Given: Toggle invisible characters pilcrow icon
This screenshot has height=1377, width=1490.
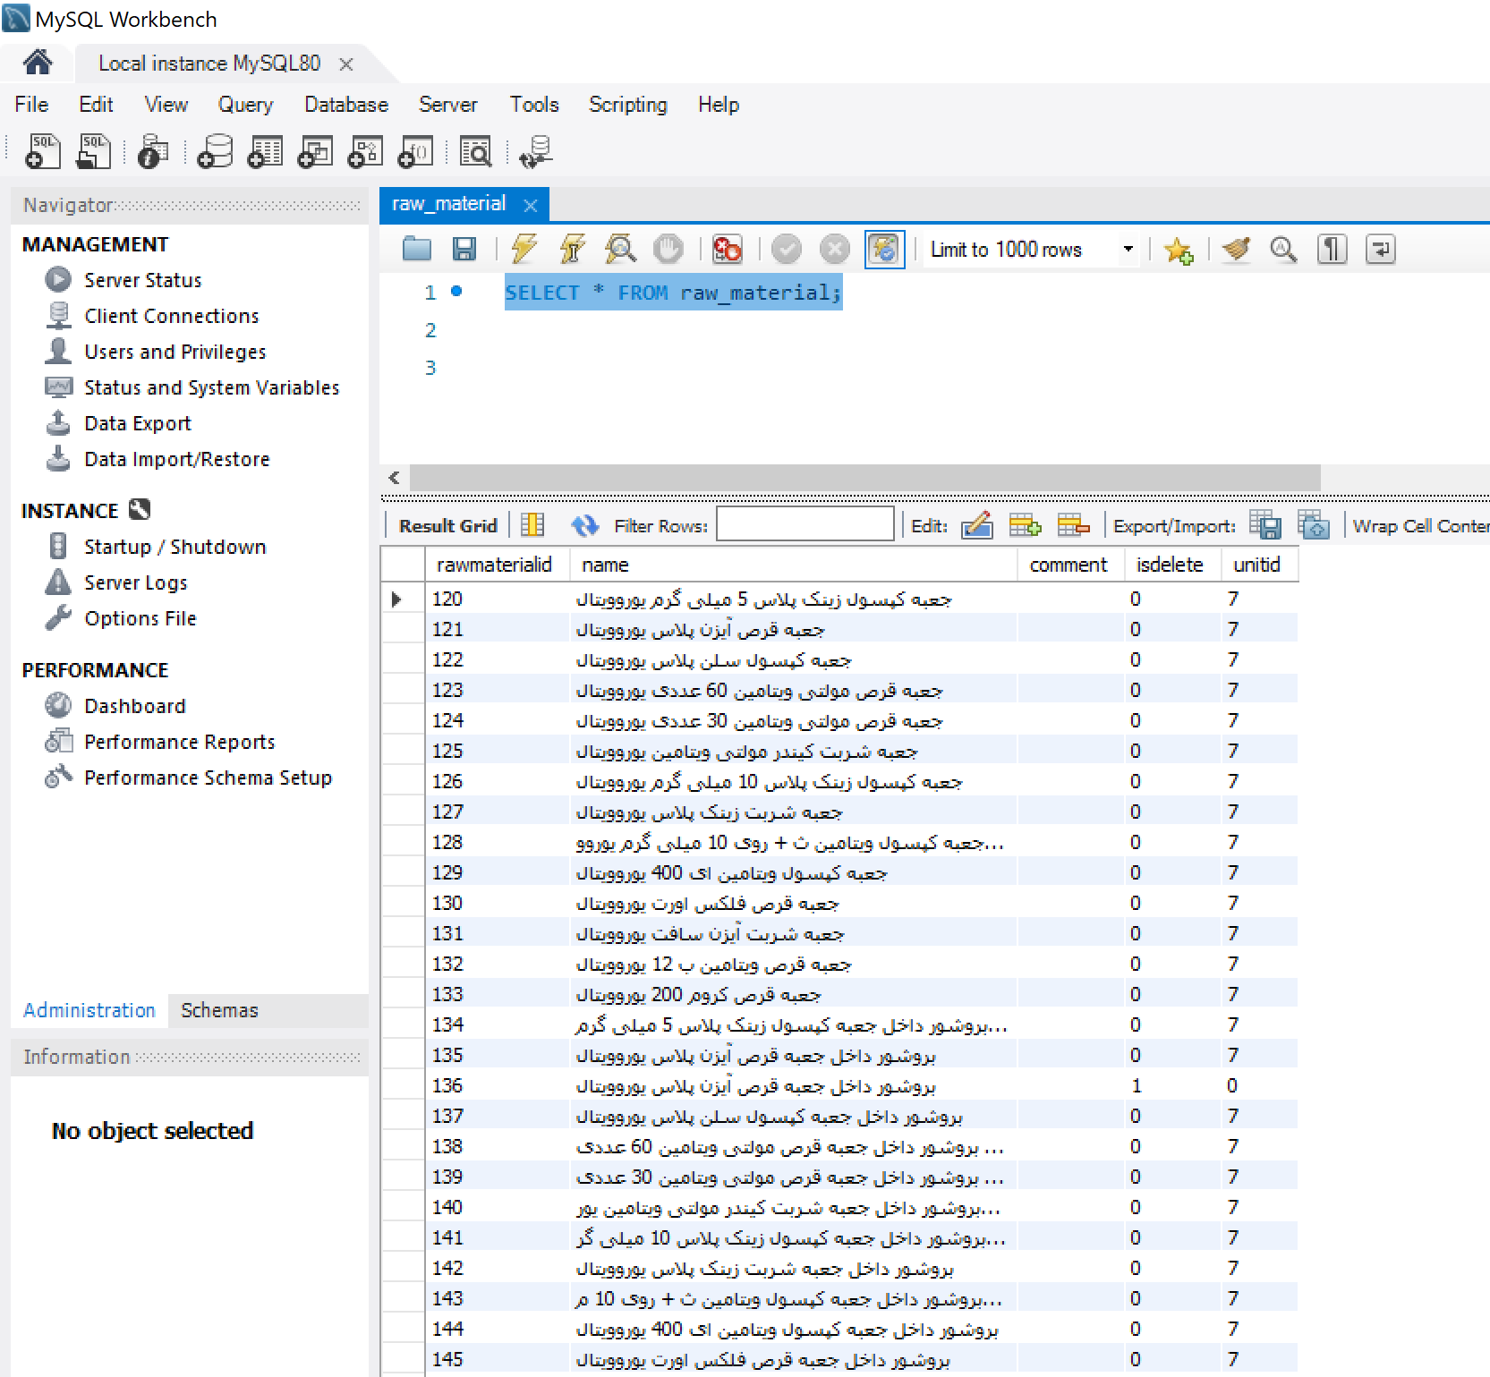Looking at the screenshot, I should coord(1332,249).
